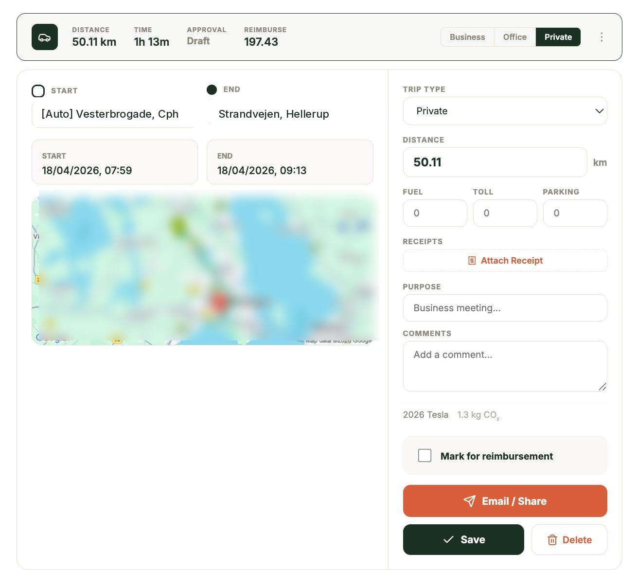
Task: Toggle the Start waypoint checkbox
Action: (x=38, y=91)
